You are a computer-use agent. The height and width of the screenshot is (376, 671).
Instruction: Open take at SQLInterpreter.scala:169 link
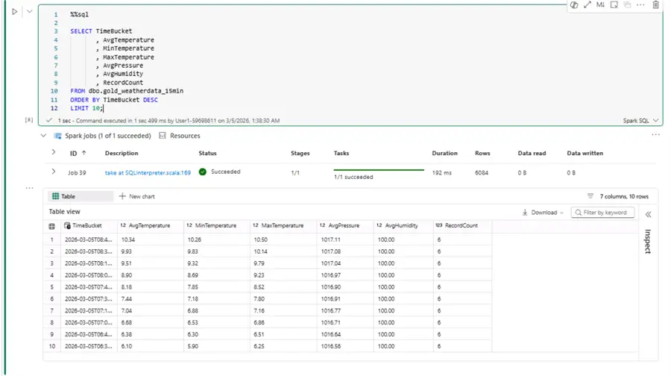pyautogui.click(x=148, y=172)
